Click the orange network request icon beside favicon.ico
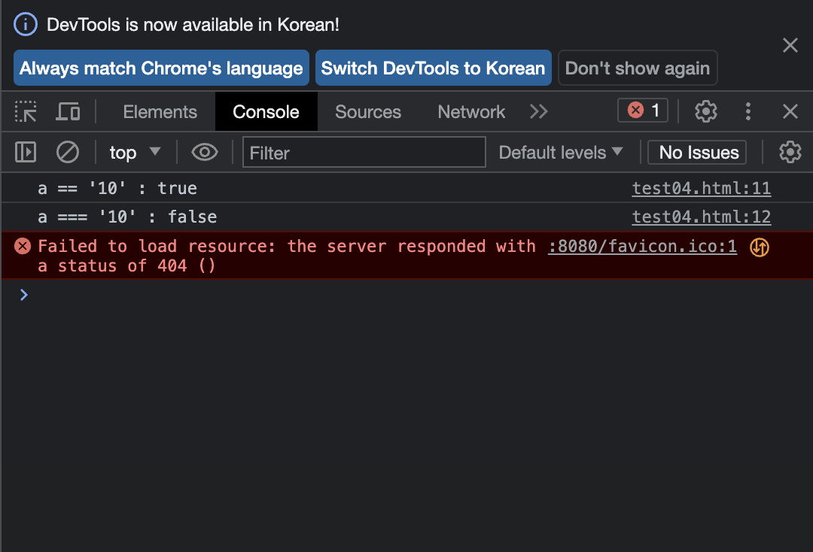The width and height of the screenshot is (813, 552). pyautogui.click(x=760, y=247)
